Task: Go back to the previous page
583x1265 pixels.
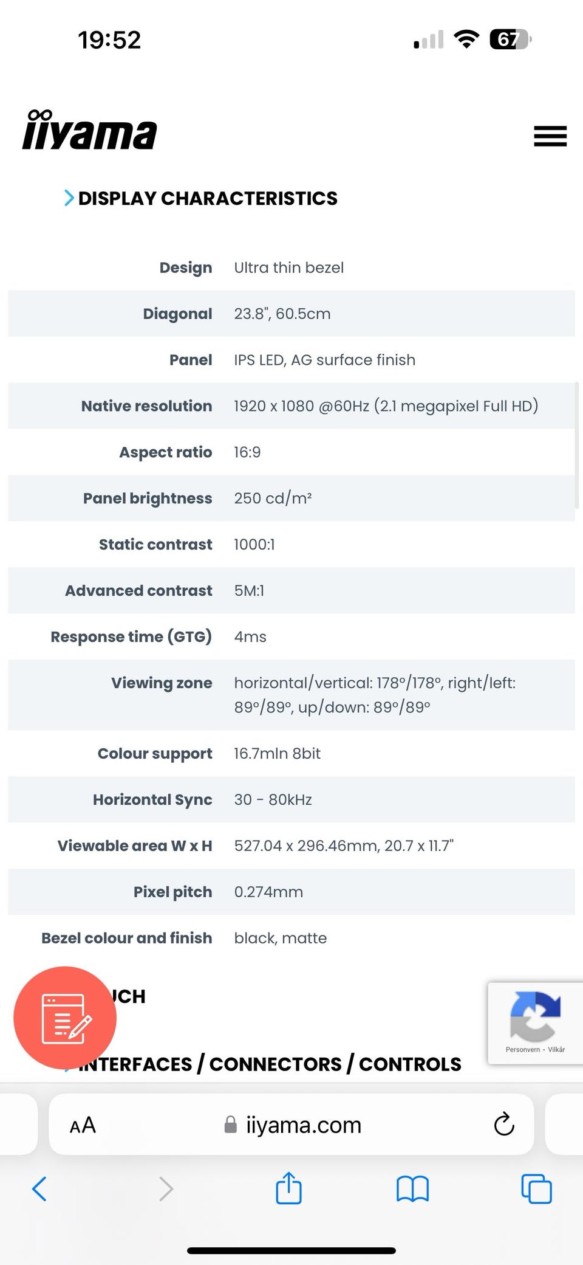Action: (39, 1188)
